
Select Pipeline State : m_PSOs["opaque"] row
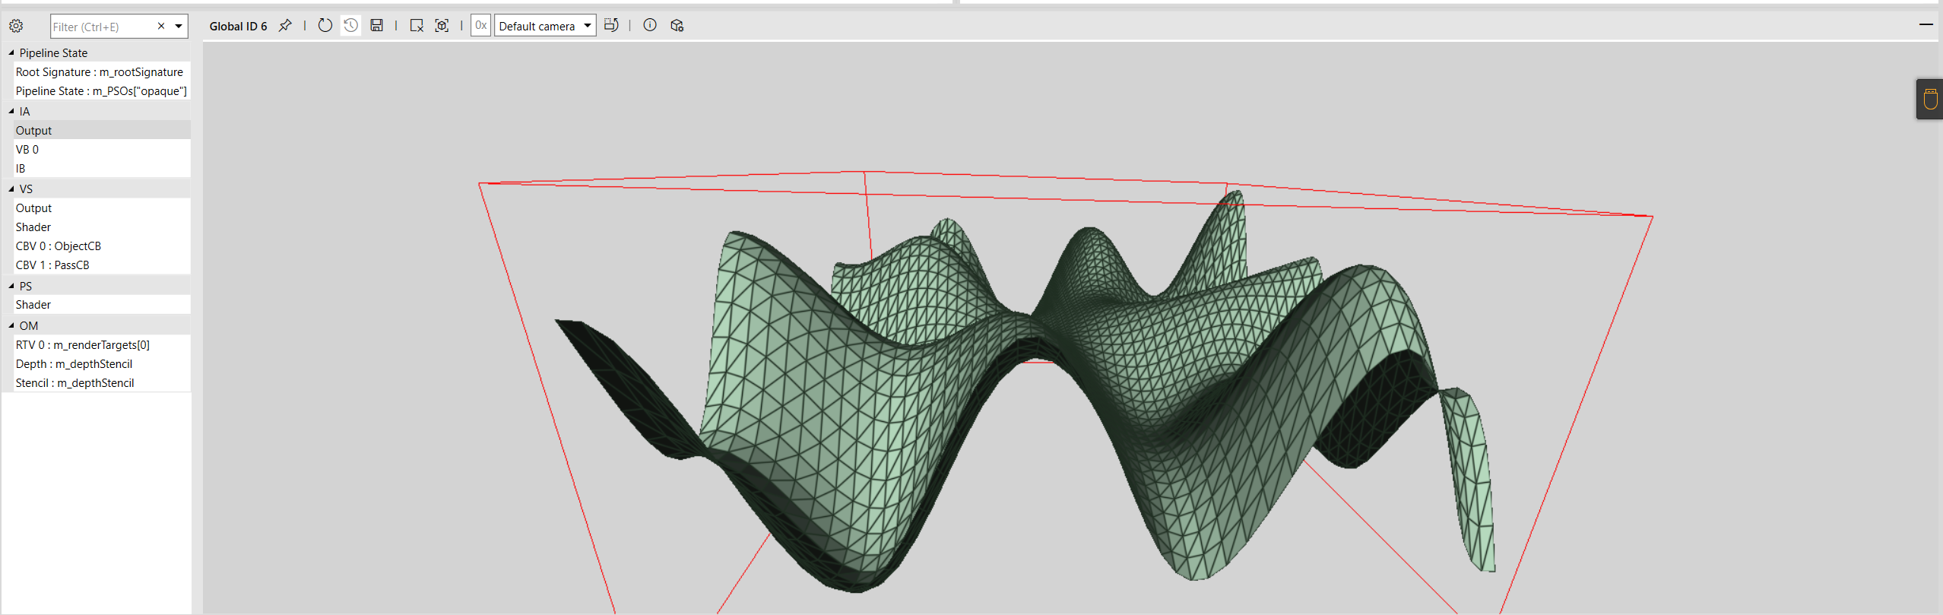coord(101,91)
